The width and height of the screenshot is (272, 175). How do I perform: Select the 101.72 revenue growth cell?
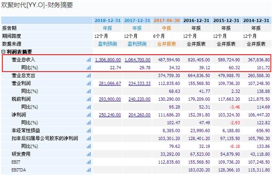coord(263,68)
